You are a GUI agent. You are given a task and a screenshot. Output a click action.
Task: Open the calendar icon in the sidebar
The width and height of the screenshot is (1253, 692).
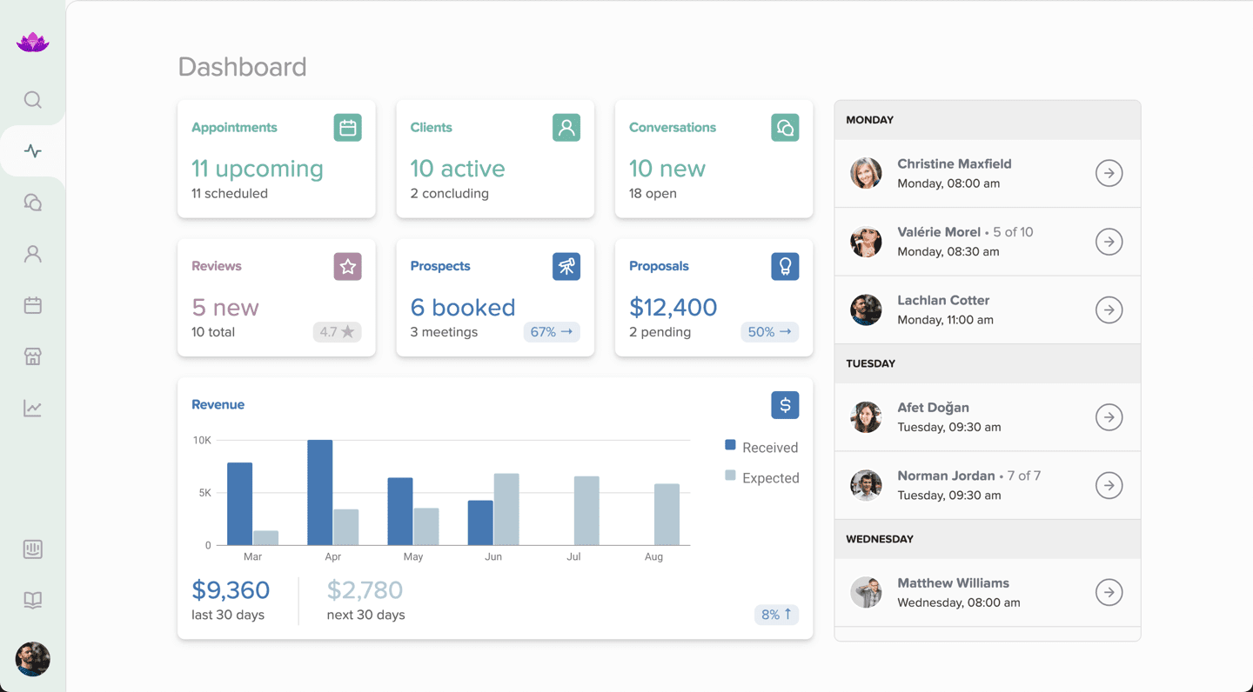(32, 305)
